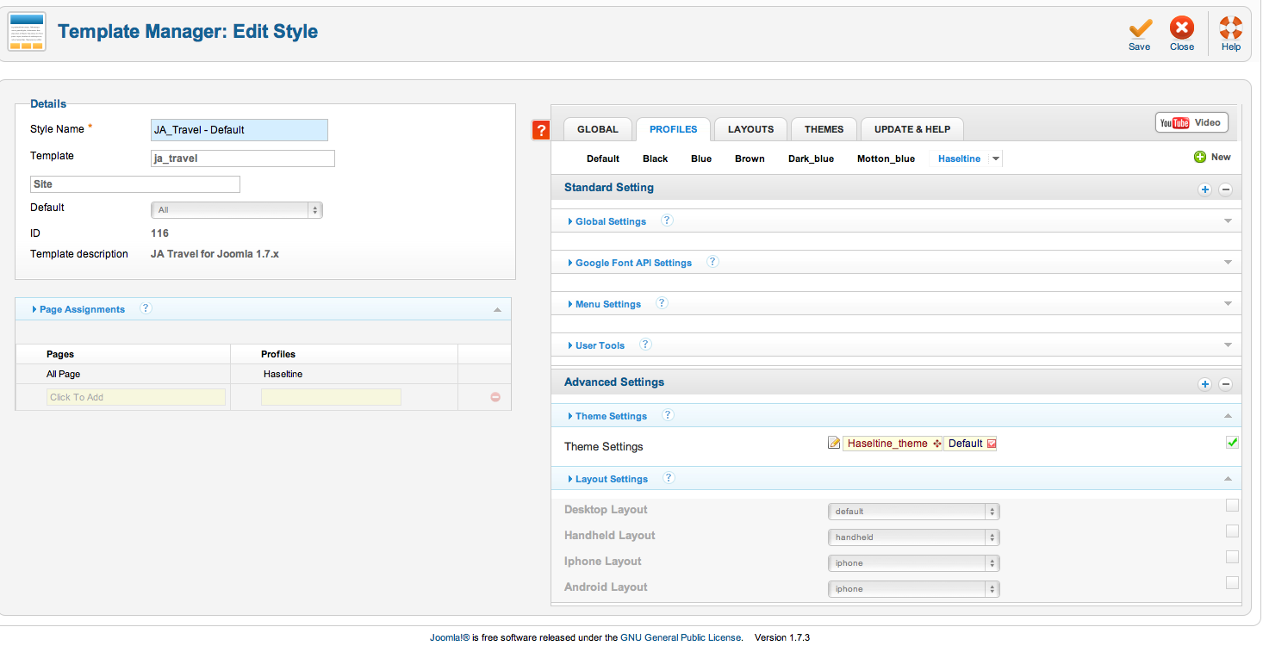Switch to the LAYOUTS tab
1263x652 pixels.
point(751,129)
